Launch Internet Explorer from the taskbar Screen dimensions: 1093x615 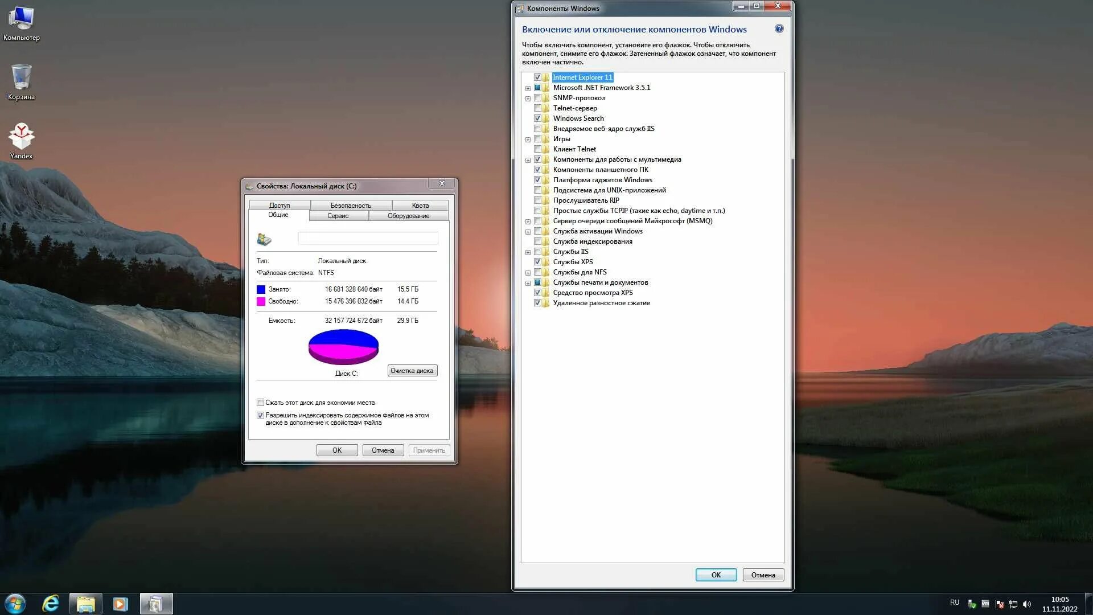(x=51, y=604)
